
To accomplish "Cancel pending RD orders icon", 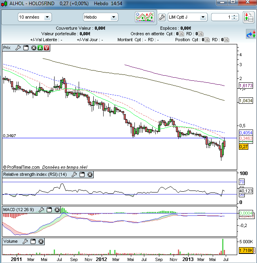I will pos(201,34).
